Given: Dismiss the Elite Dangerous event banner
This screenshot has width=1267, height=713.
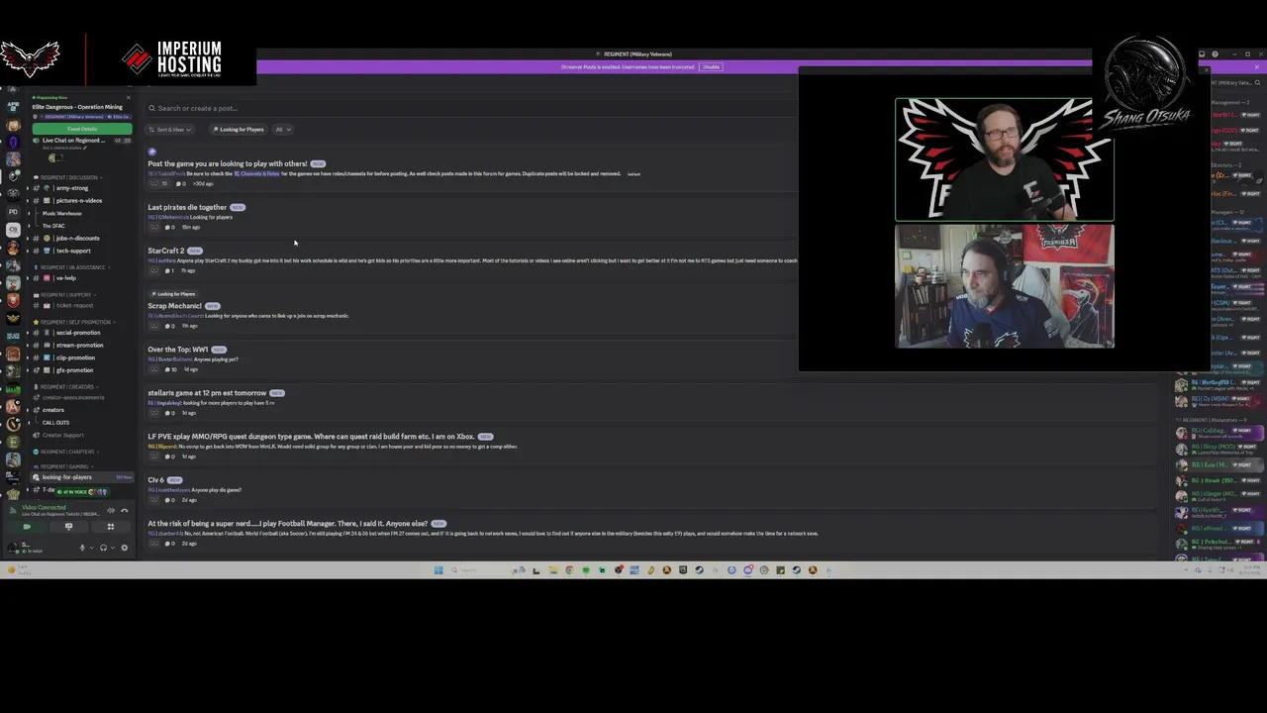Looking at the screenshot, I should coord(128,97).
